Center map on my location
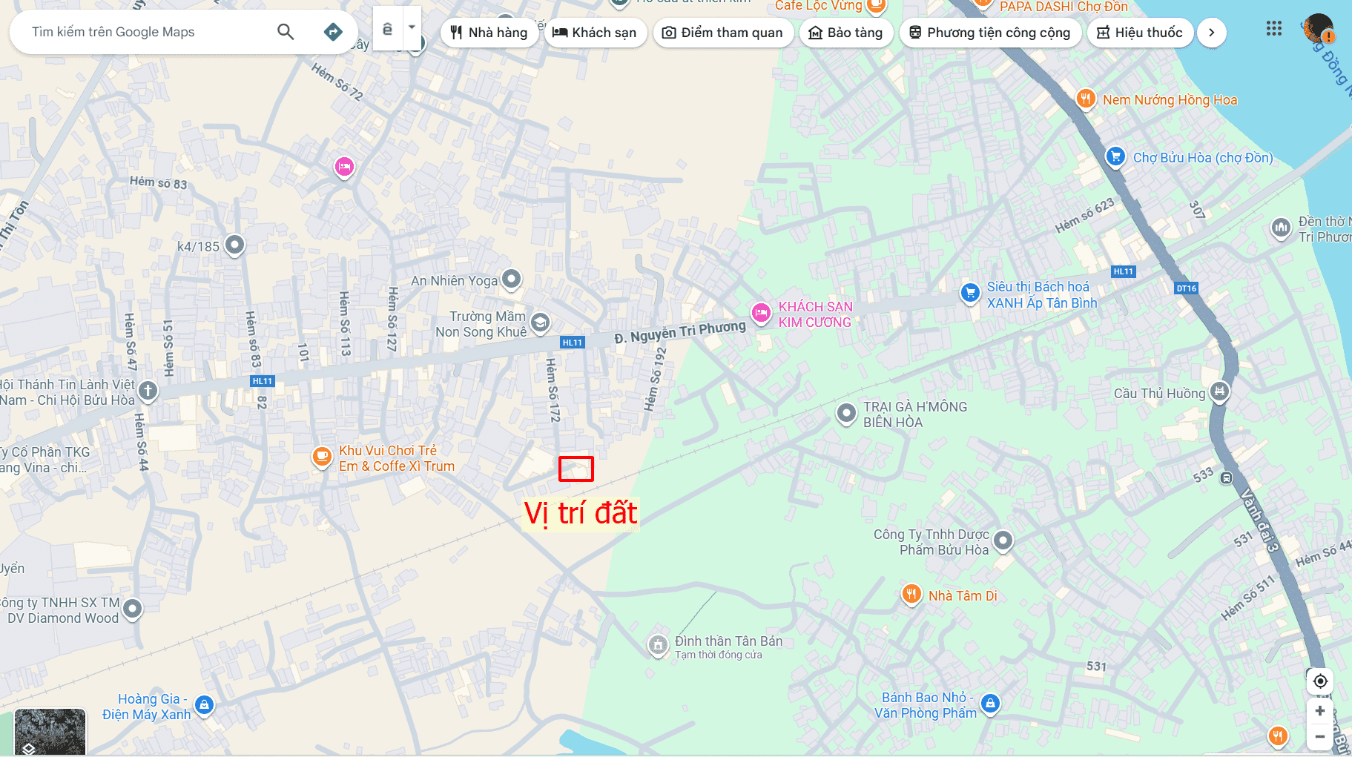 point(1319,681)
